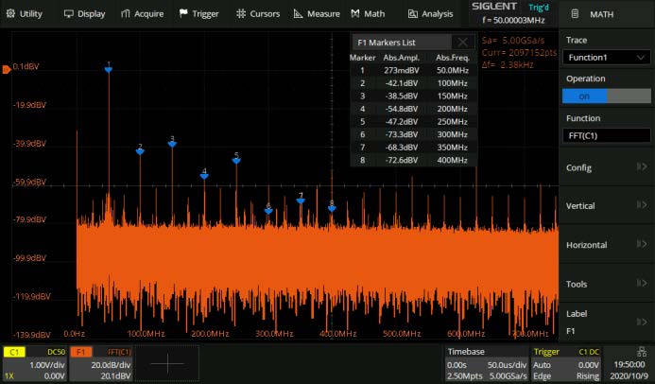Close the F1 Markers List panel
This screenshot has height=384, width=655.
point(462,43)
